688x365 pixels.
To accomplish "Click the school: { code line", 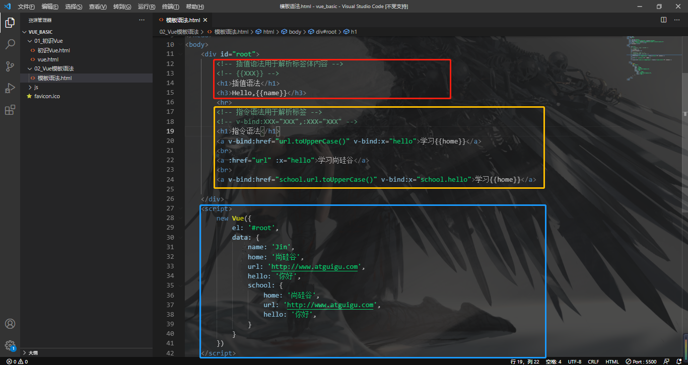I will 265,285.
